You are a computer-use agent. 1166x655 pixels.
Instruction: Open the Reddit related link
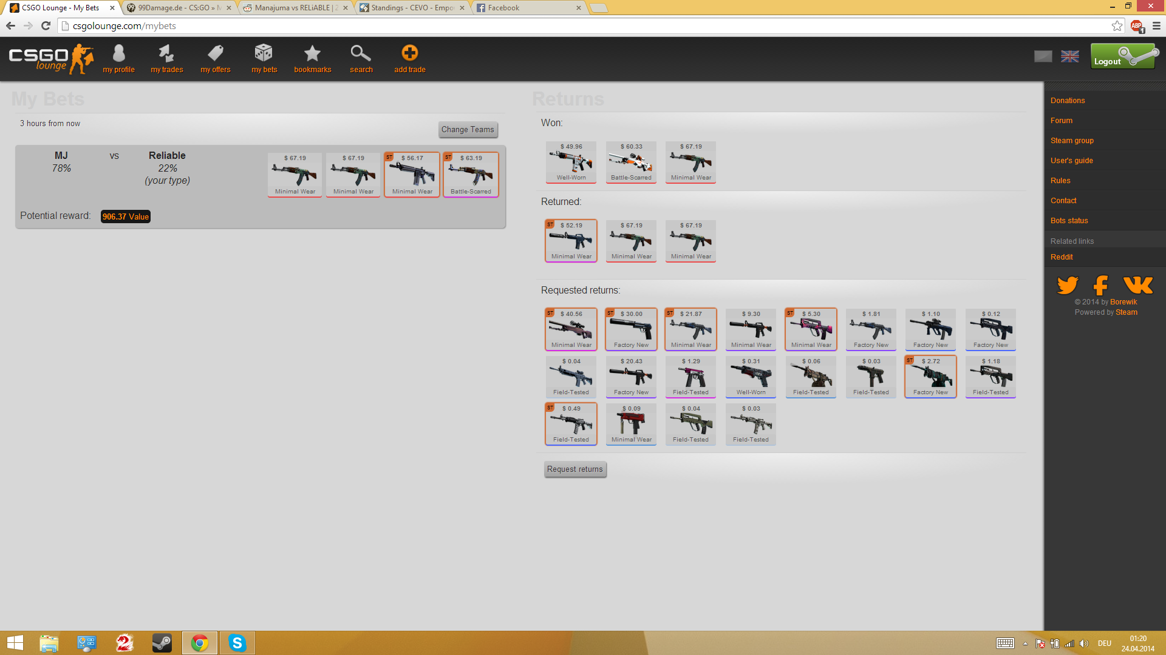coord(1062,257)
